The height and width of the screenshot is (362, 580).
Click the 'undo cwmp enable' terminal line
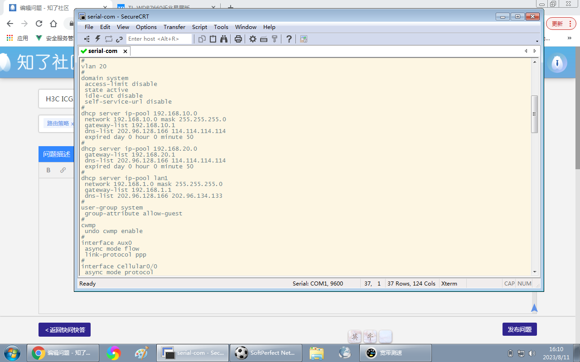(114, 231)
